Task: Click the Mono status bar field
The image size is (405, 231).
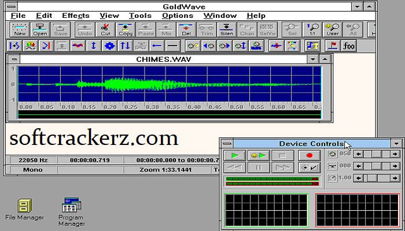Action: [x=33, y=170]
